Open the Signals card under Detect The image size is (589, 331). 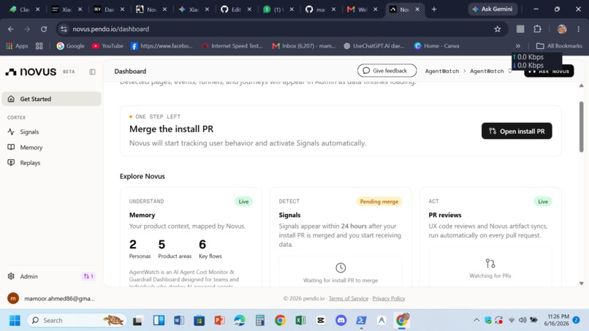click(x=341, y=237)
